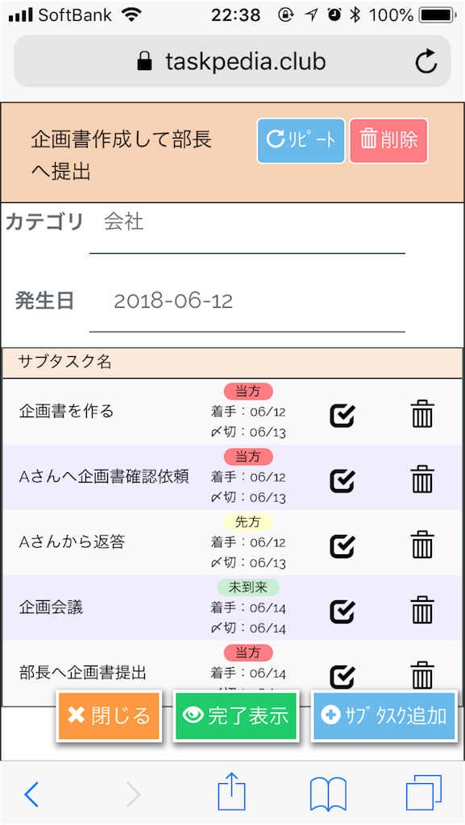The height and width of the screenshot is (825, 465).
Task: Tap the red 削除 button to delete the task
Action: pos(388,140)
